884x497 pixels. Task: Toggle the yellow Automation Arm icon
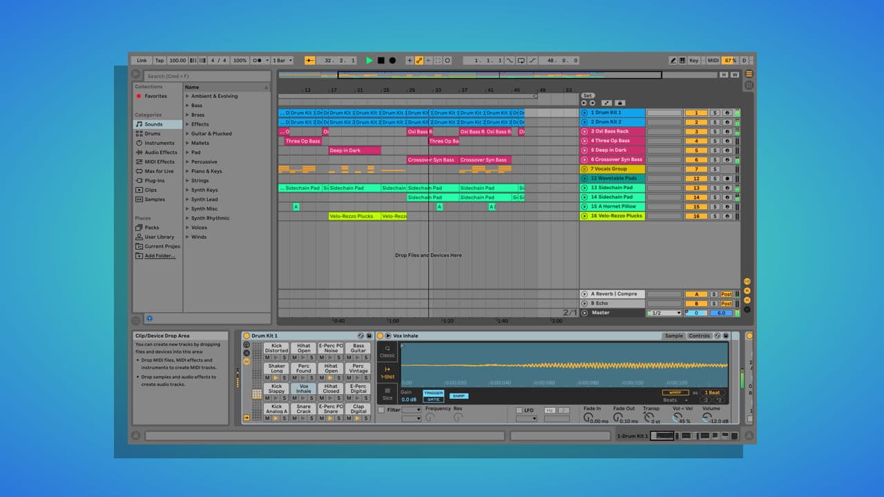[419, 61]
